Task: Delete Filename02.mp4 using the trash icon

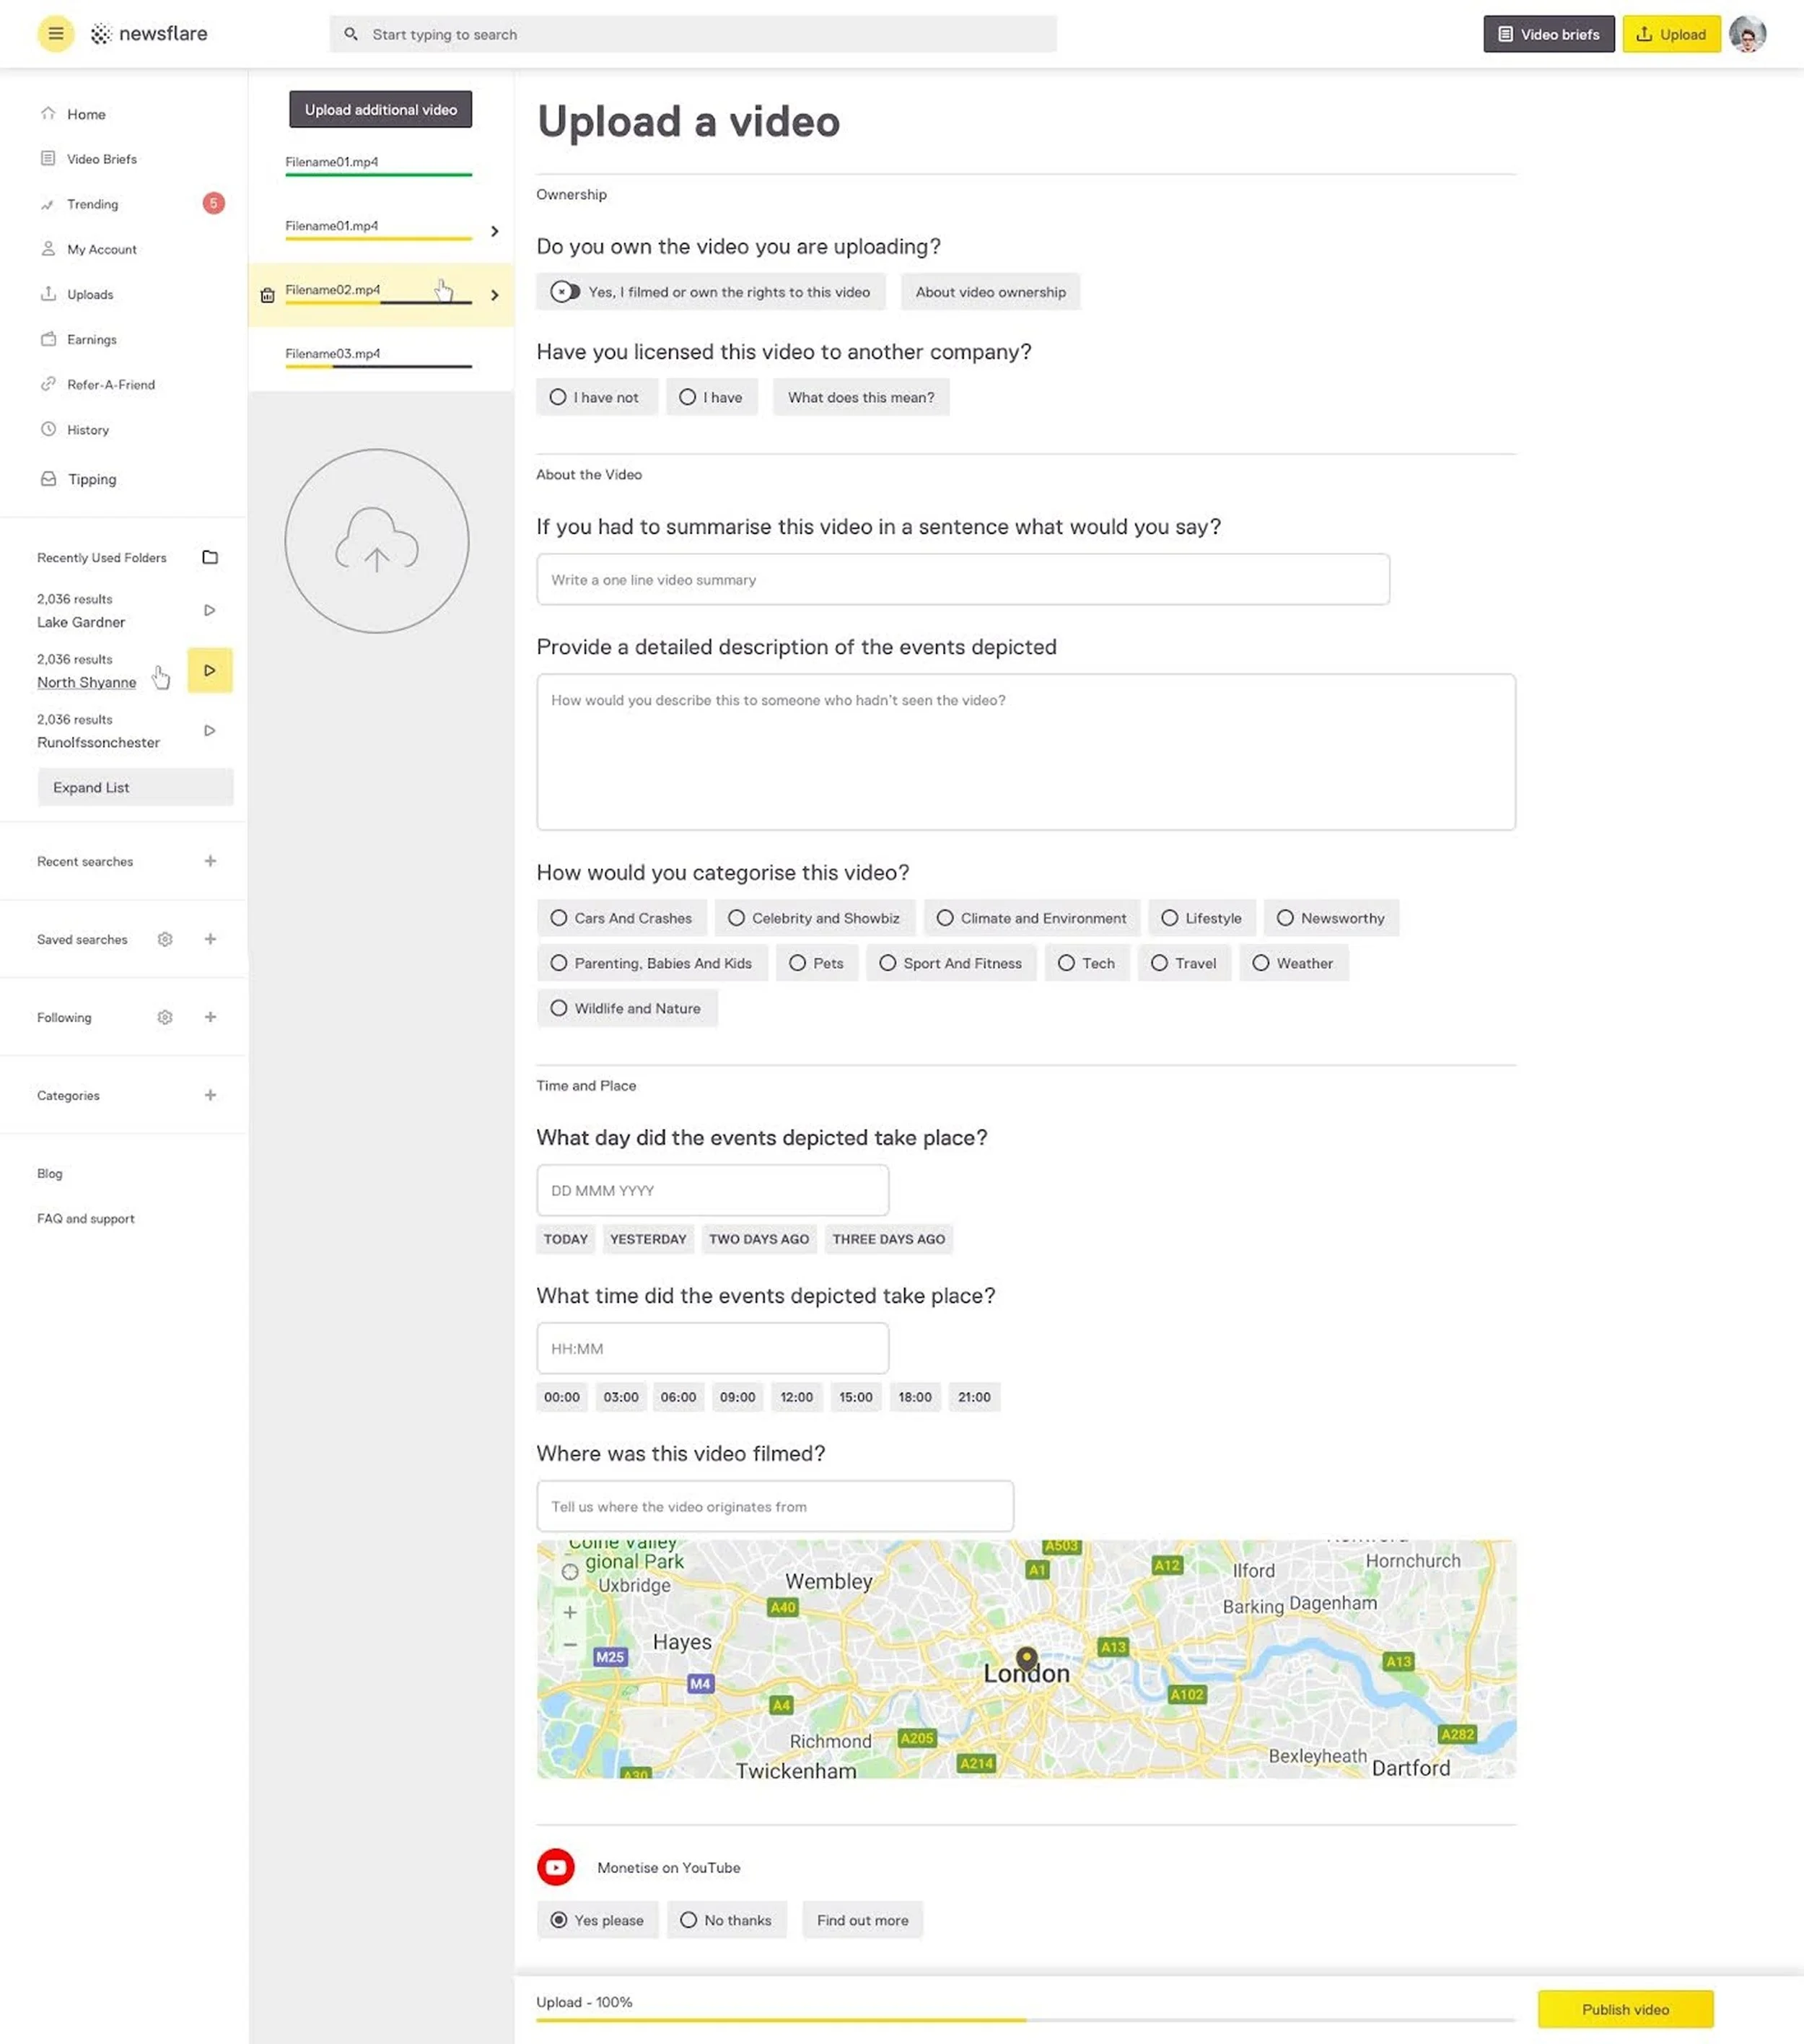Action: 266,295
